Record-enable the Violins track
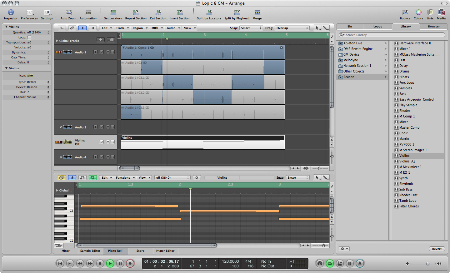Image resolution: width=450 pixels, height=273 pixels. pyautogui.click(x=102, y=142)
